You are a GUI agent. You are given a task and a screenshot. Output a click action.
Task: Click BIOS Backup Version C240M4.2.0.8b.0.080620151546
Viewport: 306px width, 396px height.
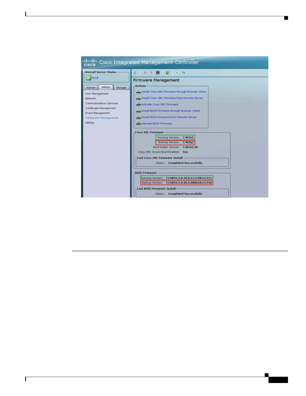tap(189, 183)
